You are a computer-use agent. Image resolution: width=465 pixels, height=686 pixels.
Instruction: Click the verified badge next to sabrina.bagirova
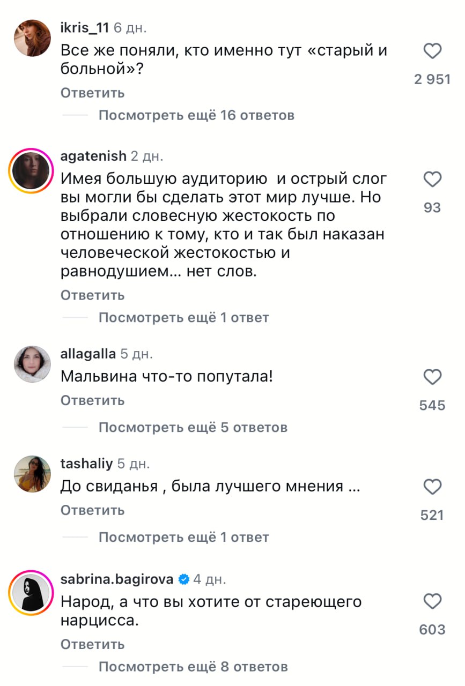click(x=183, y=579)
